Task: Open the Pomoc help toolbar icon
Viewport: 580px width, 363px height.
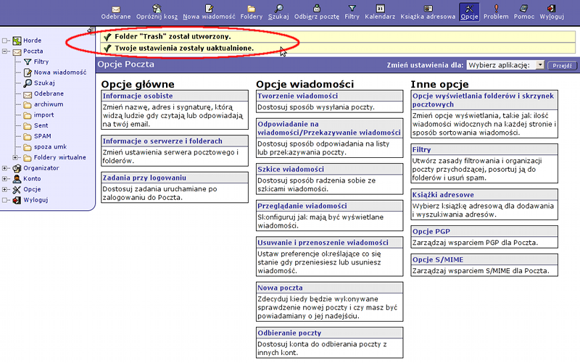Action: (x=524, y=9)
